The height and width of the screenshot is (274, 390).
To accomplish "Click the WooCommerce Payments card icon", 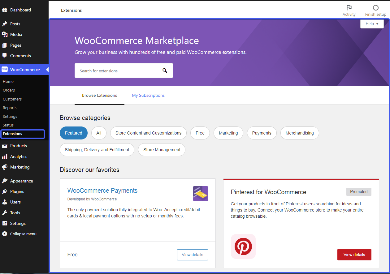I will [x=200, y=194].
